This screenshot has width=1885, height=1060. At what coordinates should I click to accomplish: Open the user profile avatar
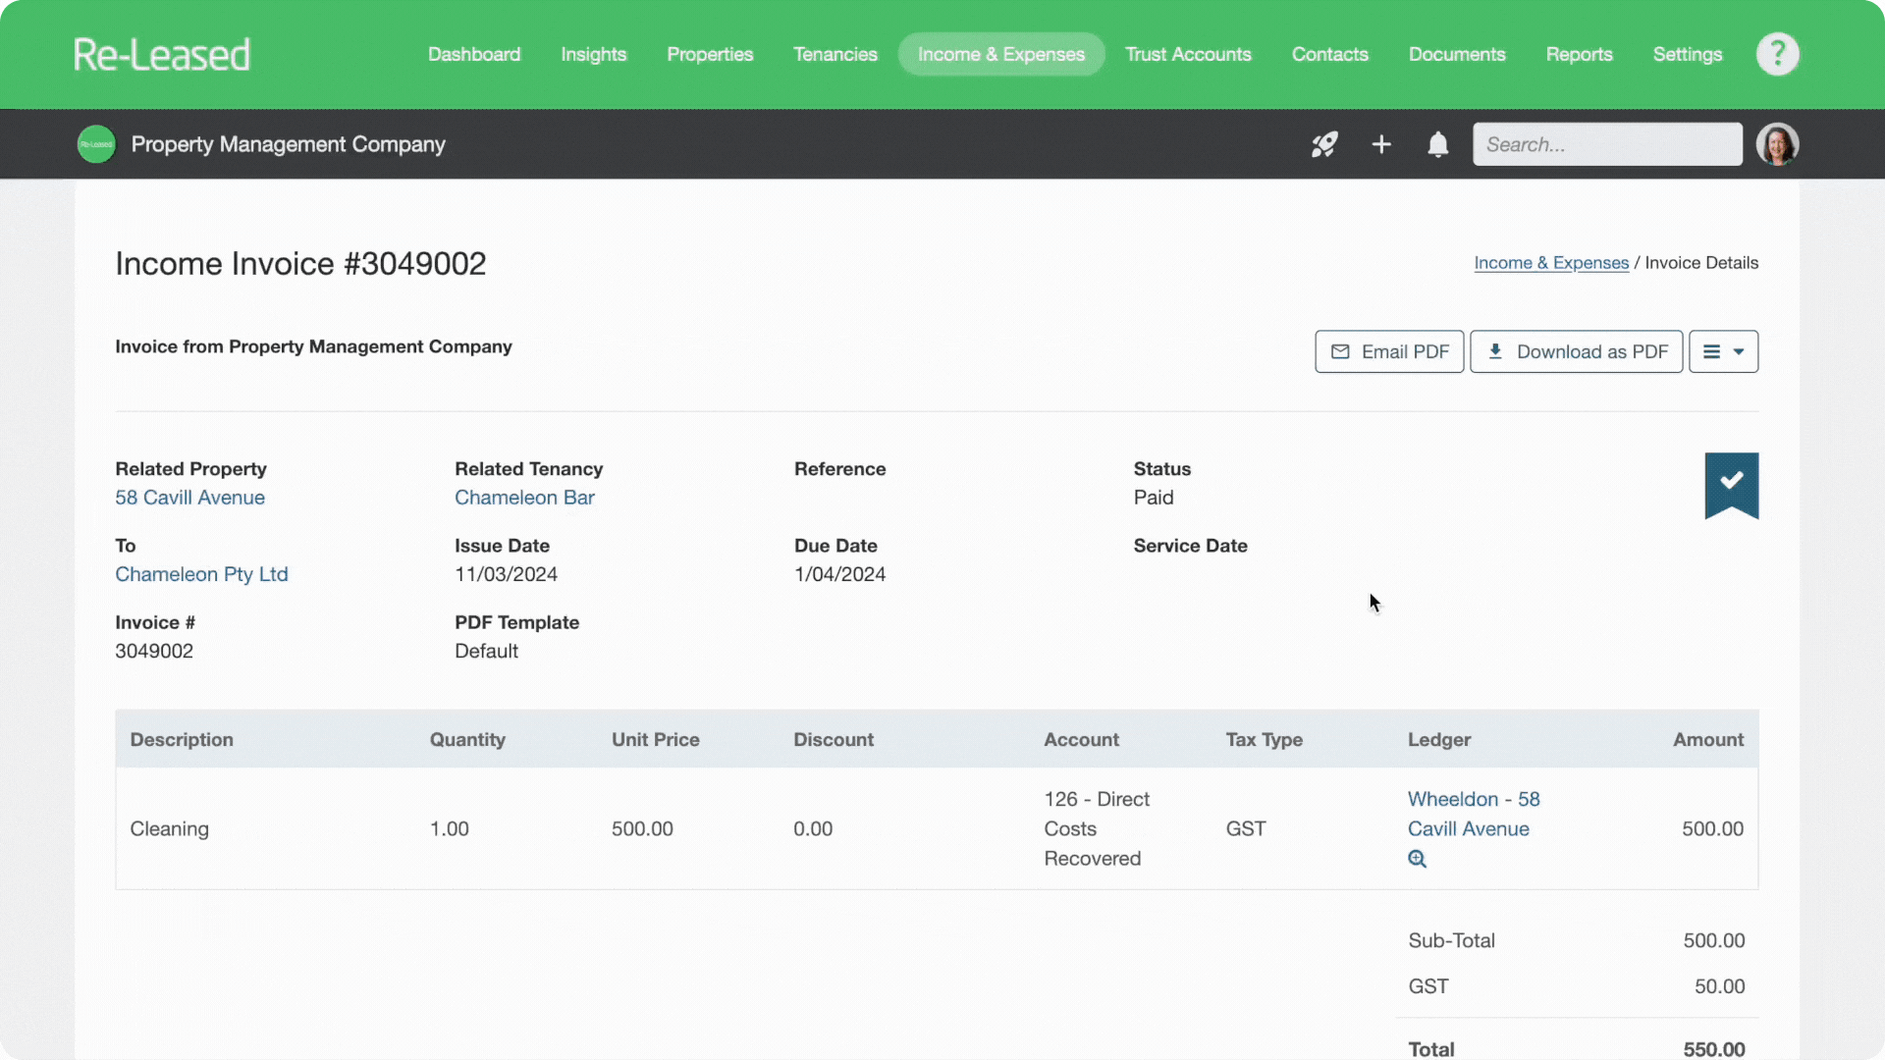point(1777,144)
